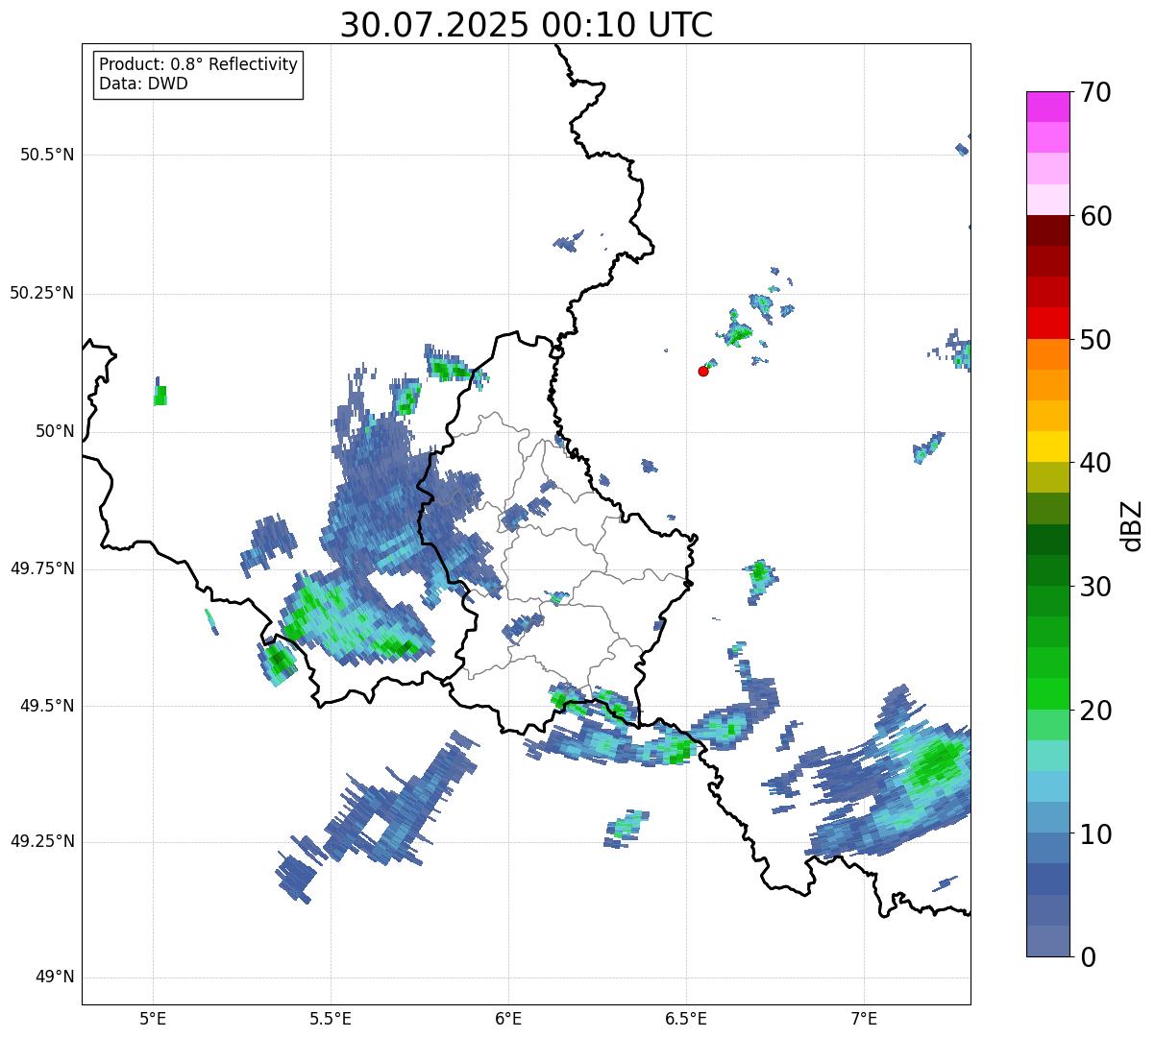Click the dBZ colorbar axis label
Screen dimensions: 1155x1038
(1132, 524)
